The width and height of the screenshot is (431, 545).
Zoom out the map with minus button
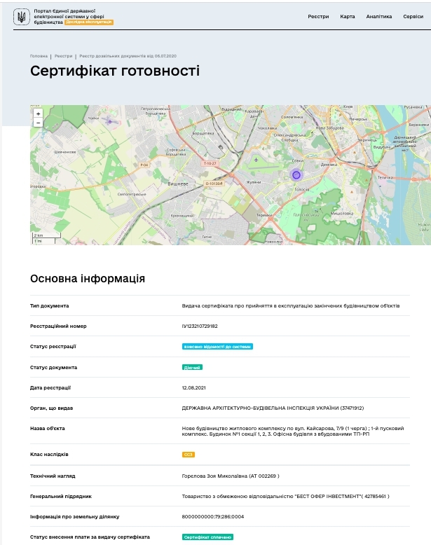(x=39, y=123)
